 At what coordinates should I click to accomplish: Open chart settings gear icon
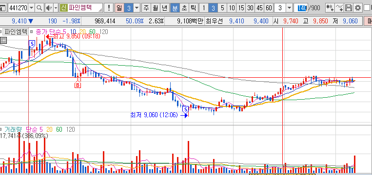(357, 8)
